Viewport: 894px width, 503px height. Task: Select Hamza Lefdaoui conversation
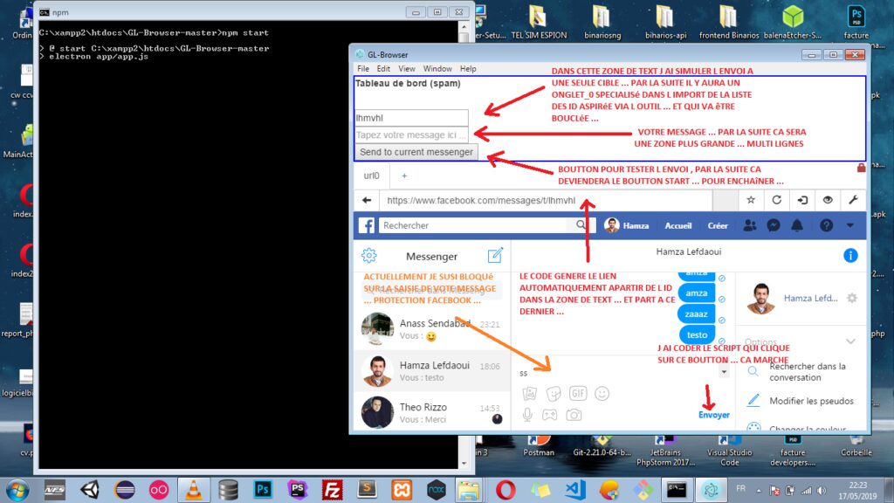[x=431, y=370]
